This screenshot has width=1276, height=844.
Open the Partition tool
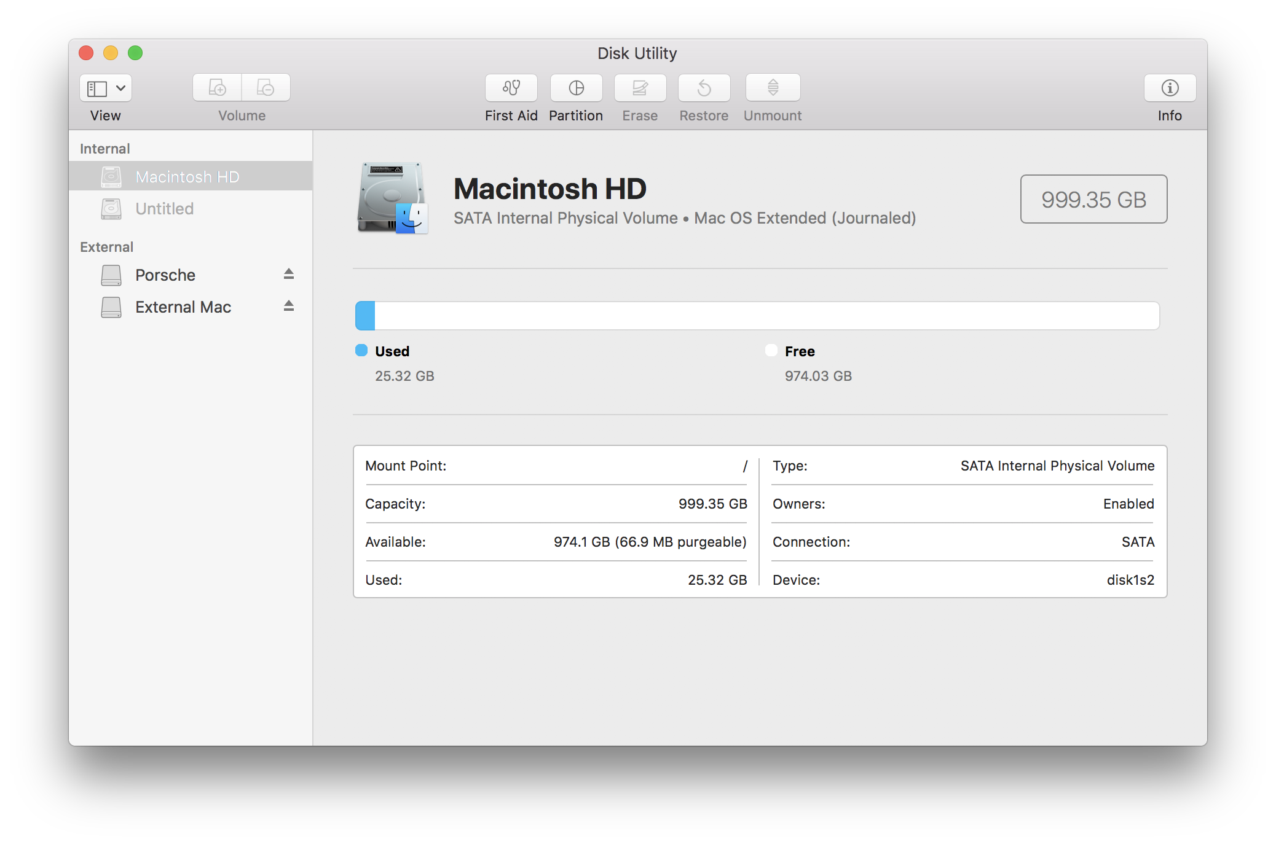576,88
